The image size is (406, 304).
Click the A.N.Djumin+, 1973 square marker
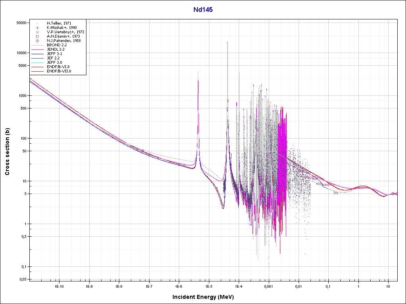coord(37,36)
